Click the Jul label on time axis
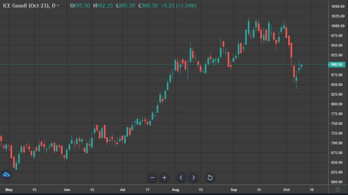 point(122,190)
